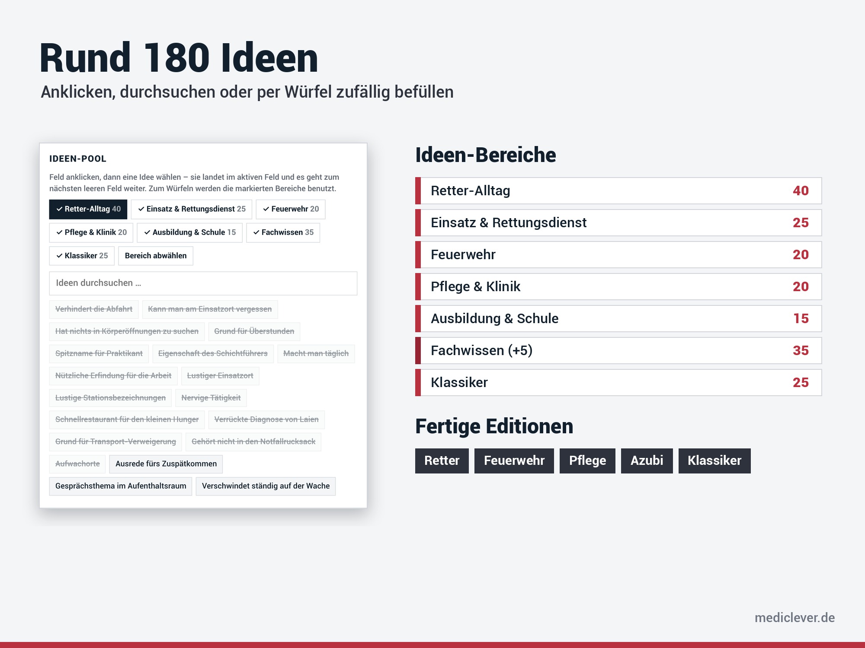Select the Klassiker row in Ideen-Bereiche
Viewport: 865px width, 648px height.
pos(618,382)
